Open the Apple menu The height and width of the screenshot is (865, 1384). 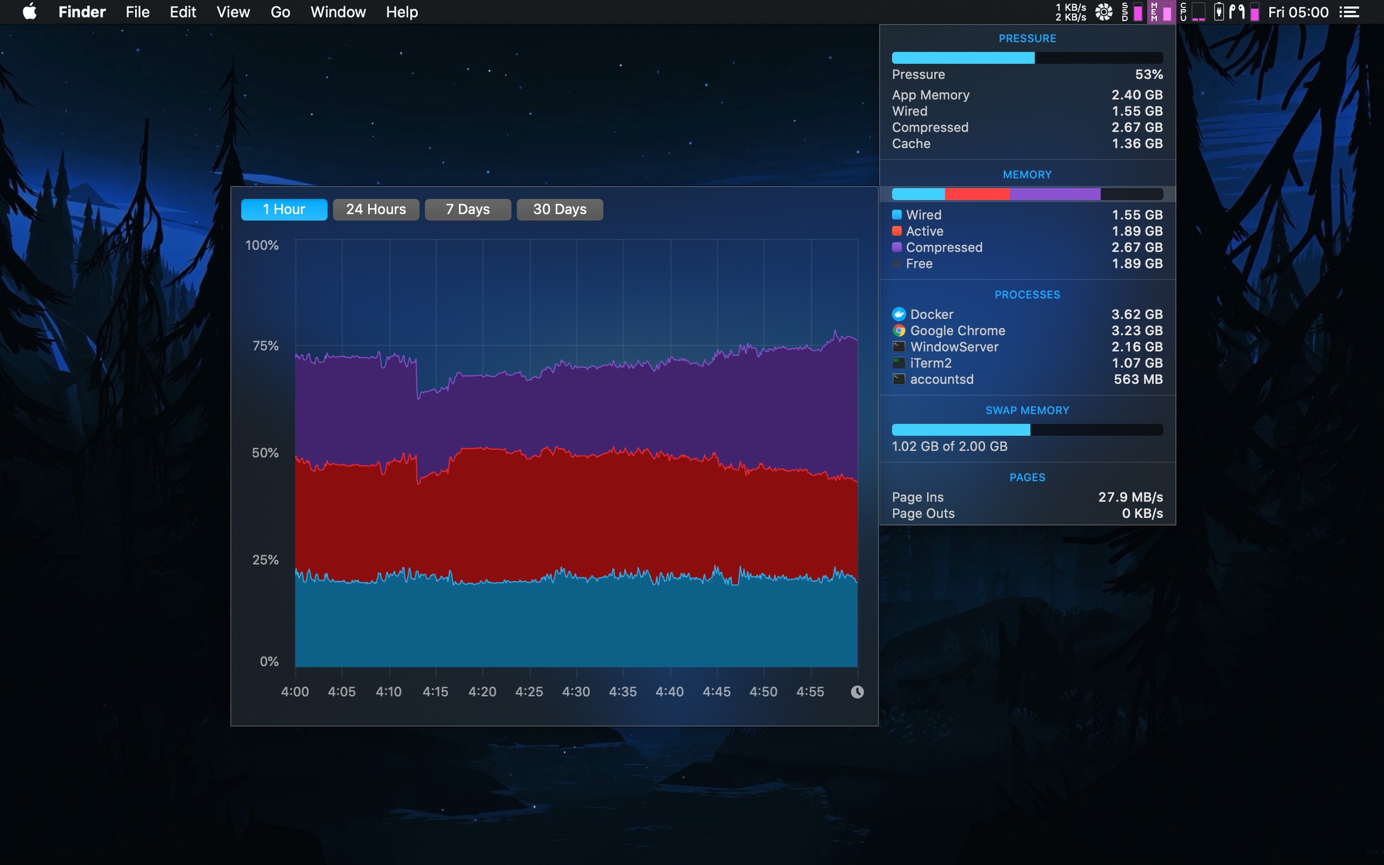(x=29, y=12)
